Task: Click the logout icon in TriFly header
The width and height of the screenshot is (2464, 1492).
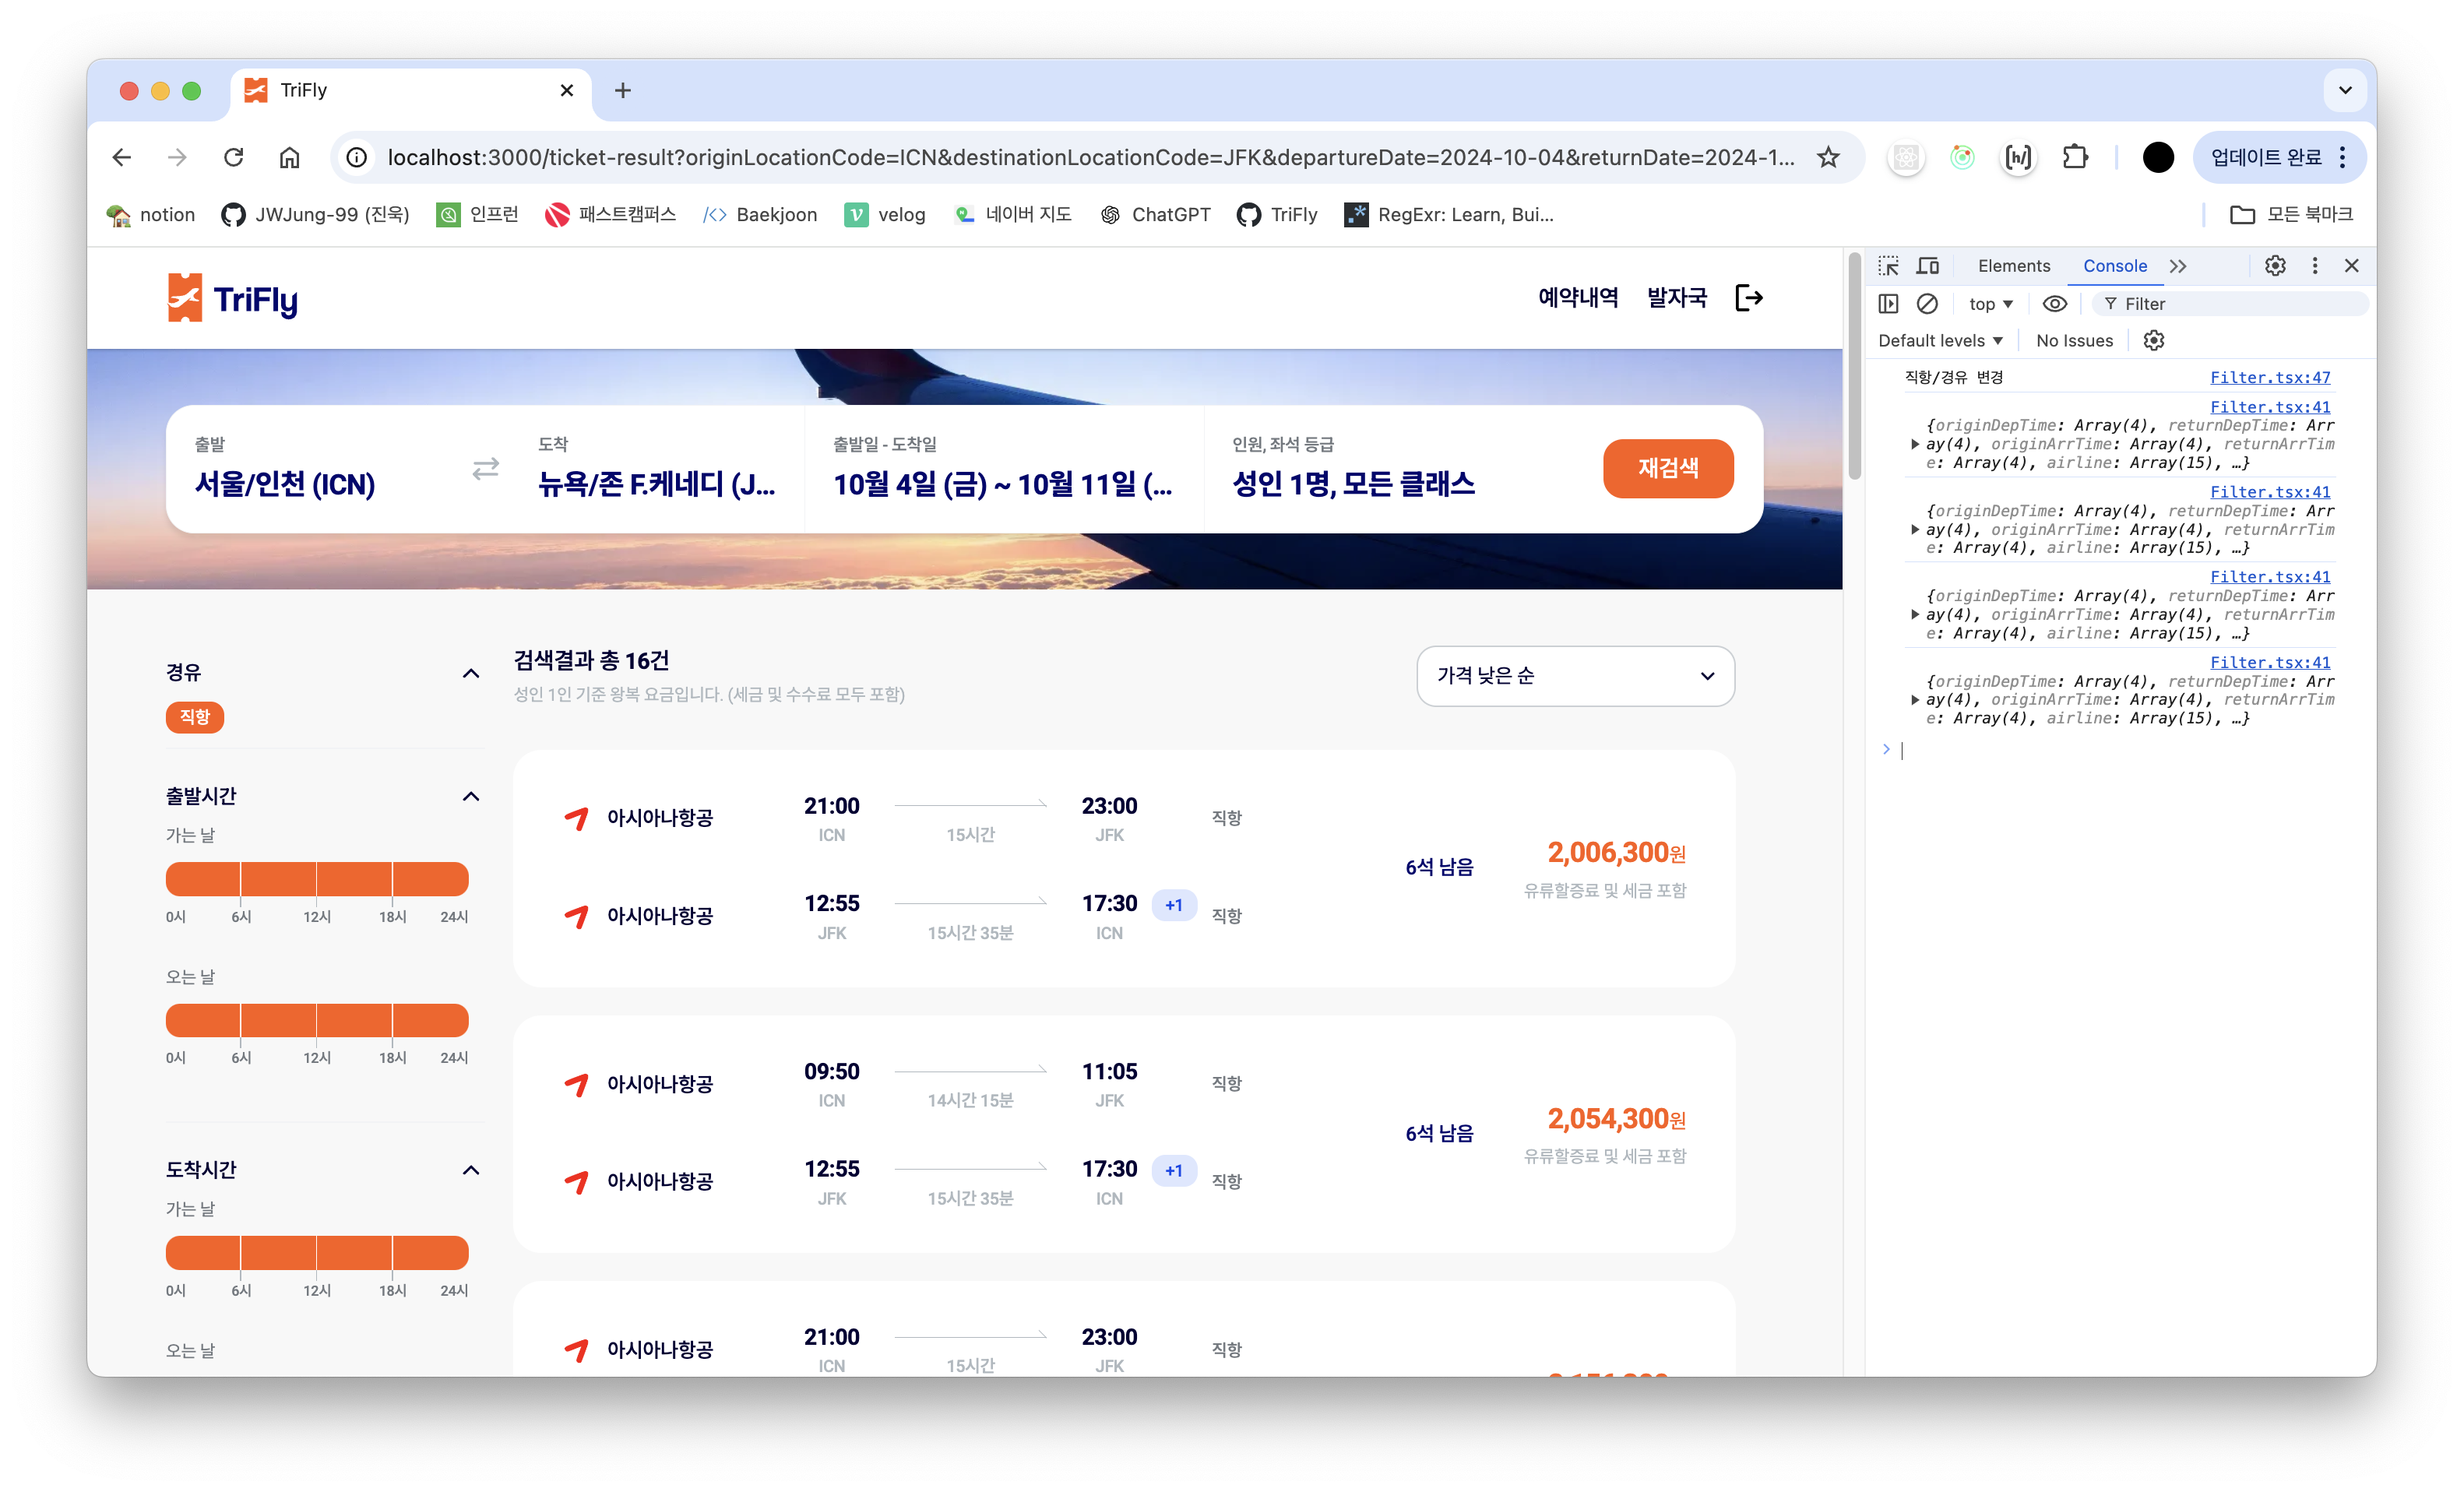Action: 1748,297
